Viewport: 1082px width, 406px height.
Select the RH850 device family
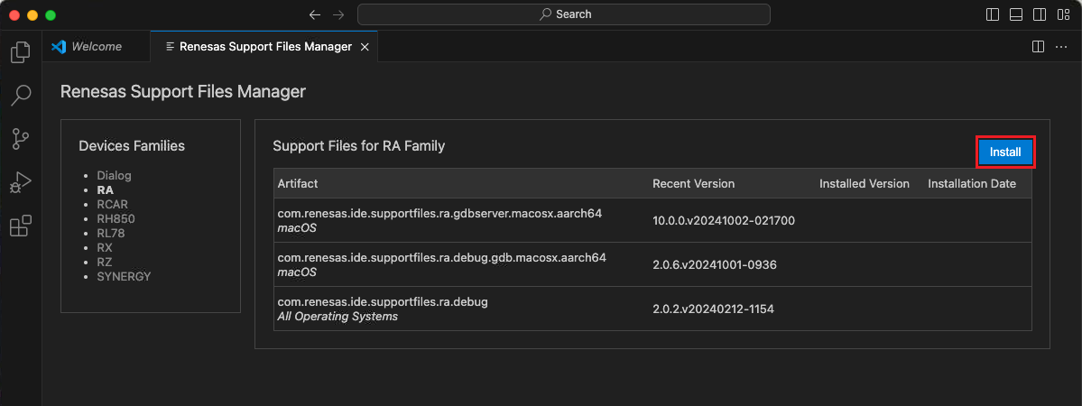[116, 219]
